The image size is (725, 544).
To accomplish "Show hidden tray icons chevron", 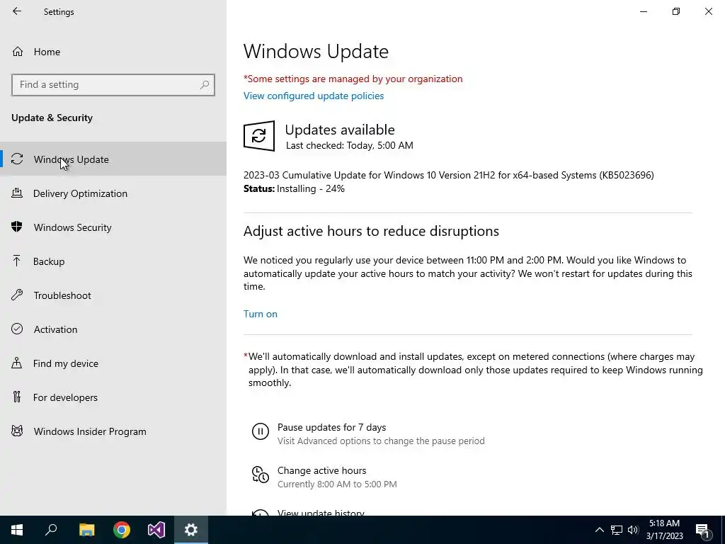I will pos(599,530).
